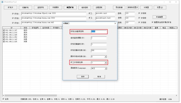Click the horizontal scrollbar thumb under the table
Screen dimensions: 181x103
coord(31,95)
